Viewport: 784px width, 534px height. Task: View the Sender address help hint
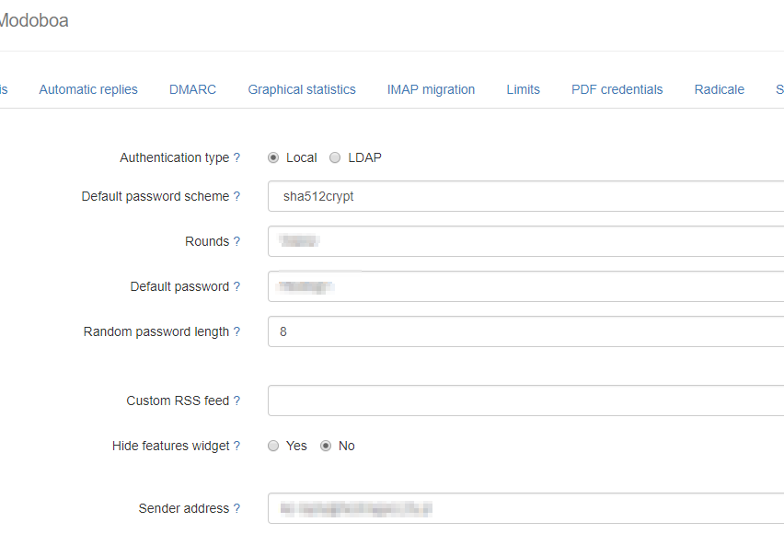236,508
